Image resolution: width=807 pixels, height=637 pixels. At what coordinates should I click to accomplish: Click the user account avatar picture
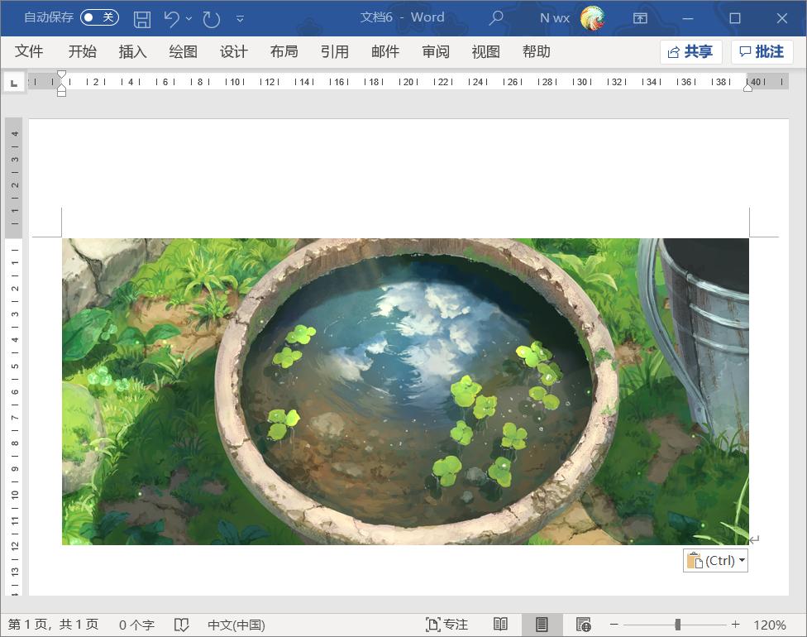point(592,17)
